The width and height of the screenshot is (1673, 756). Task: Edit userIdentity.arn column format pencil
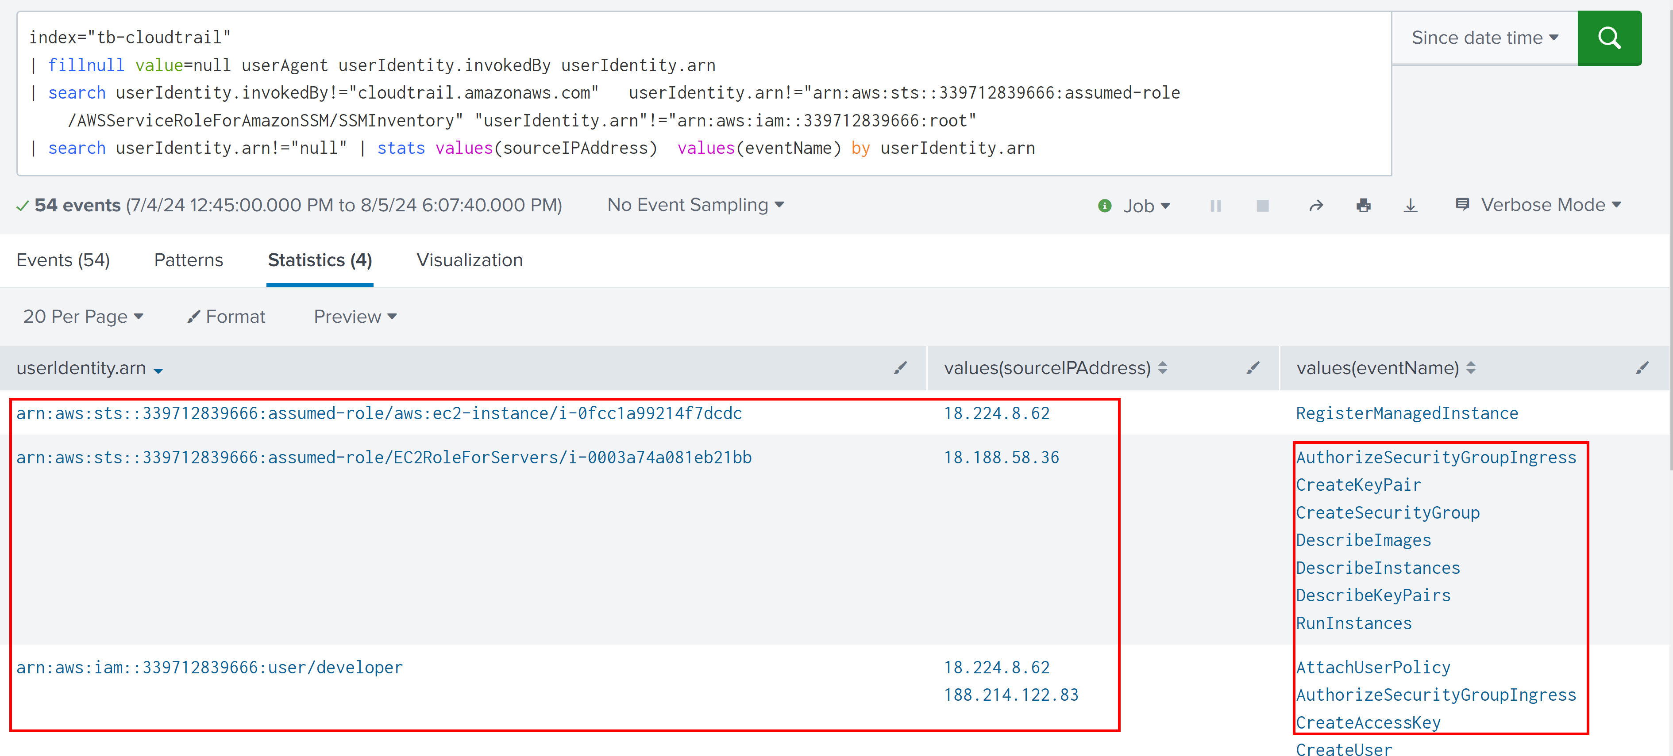[899, 368]
